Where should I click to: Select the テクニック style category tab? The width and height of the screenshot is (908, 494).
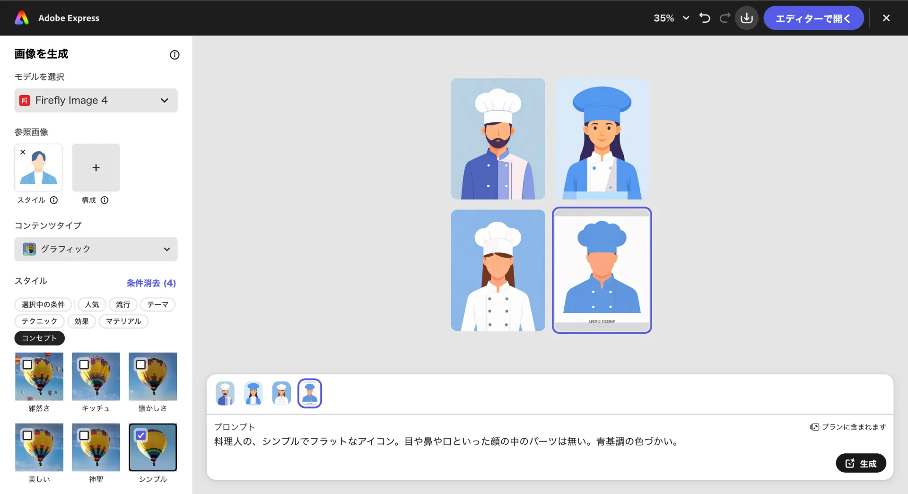point(39,321)
